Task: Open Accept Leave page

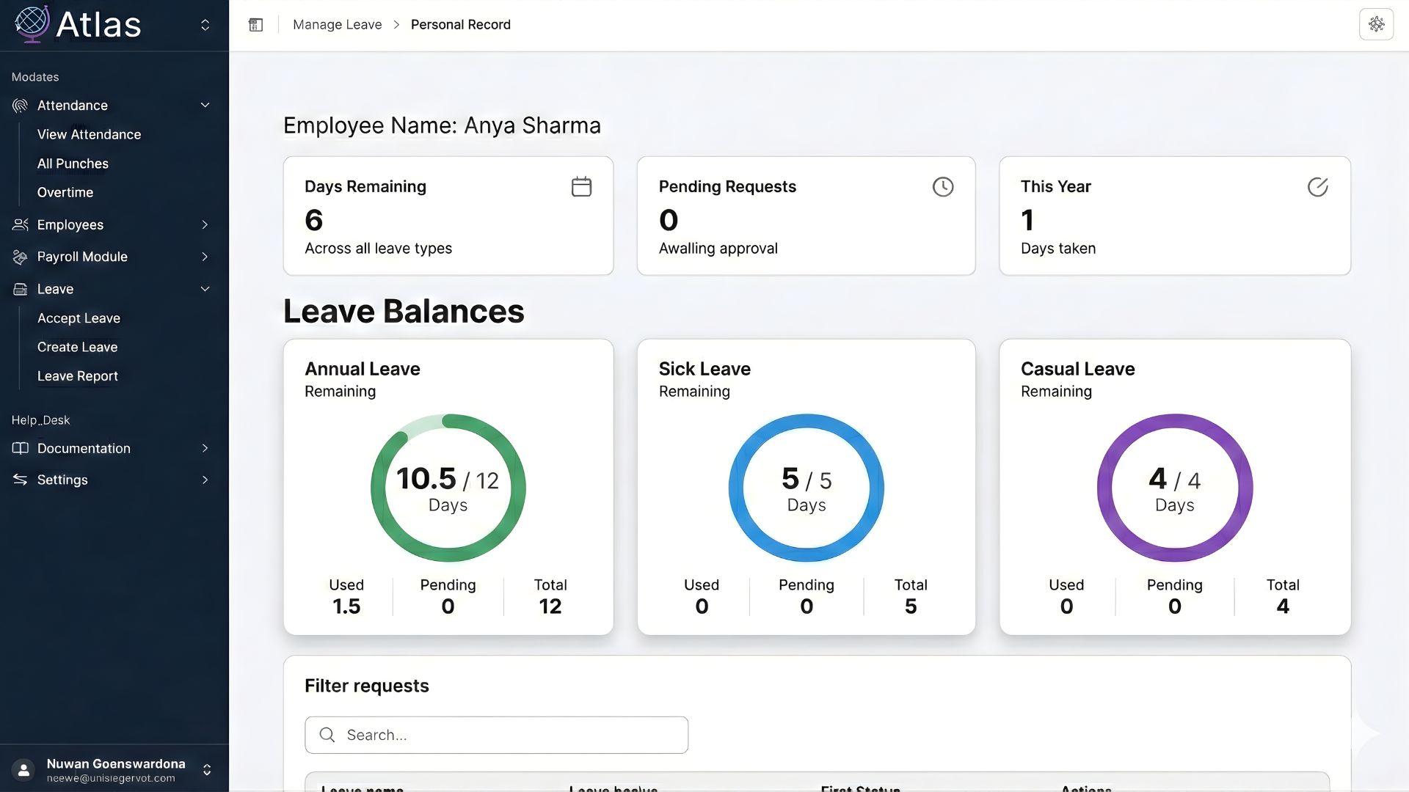Action: point(79,318)
